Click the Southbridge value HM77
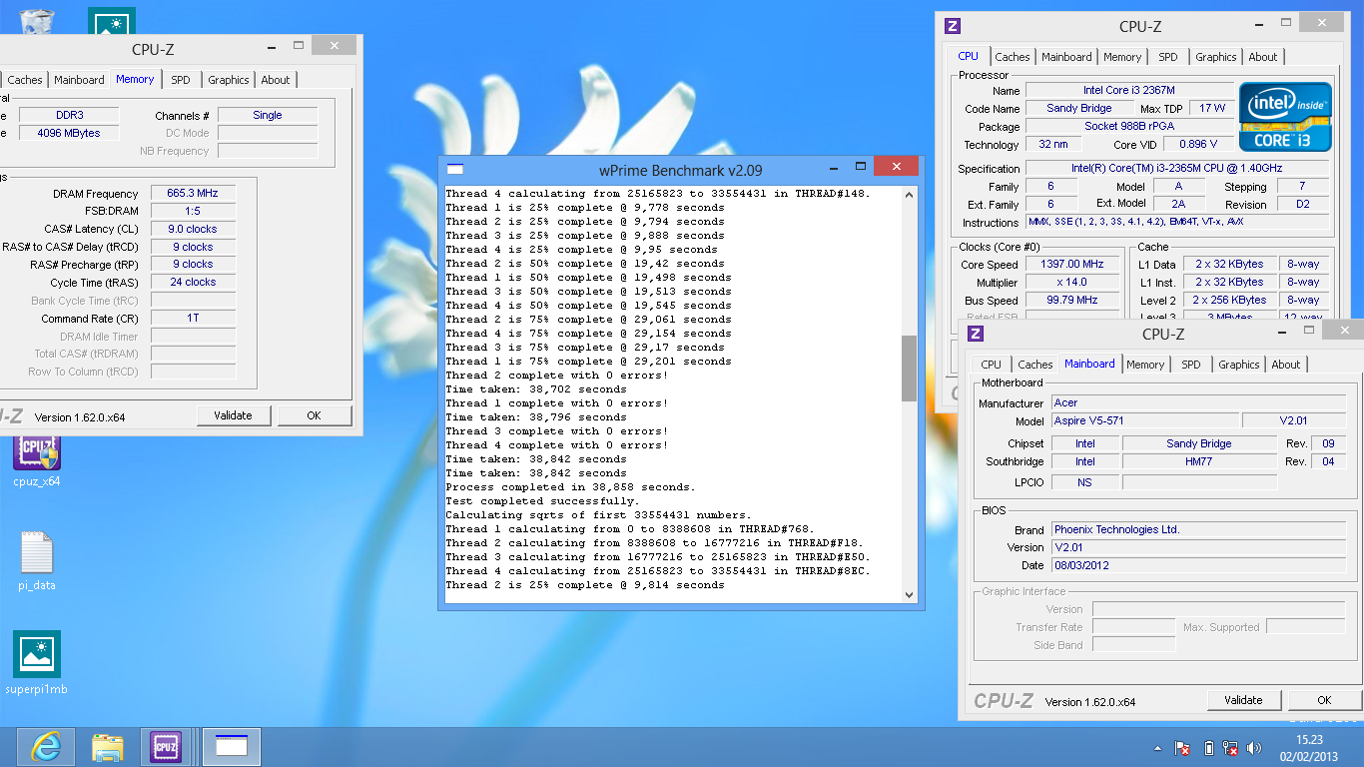This screenshot has height=767, width=1364. 1199,461
